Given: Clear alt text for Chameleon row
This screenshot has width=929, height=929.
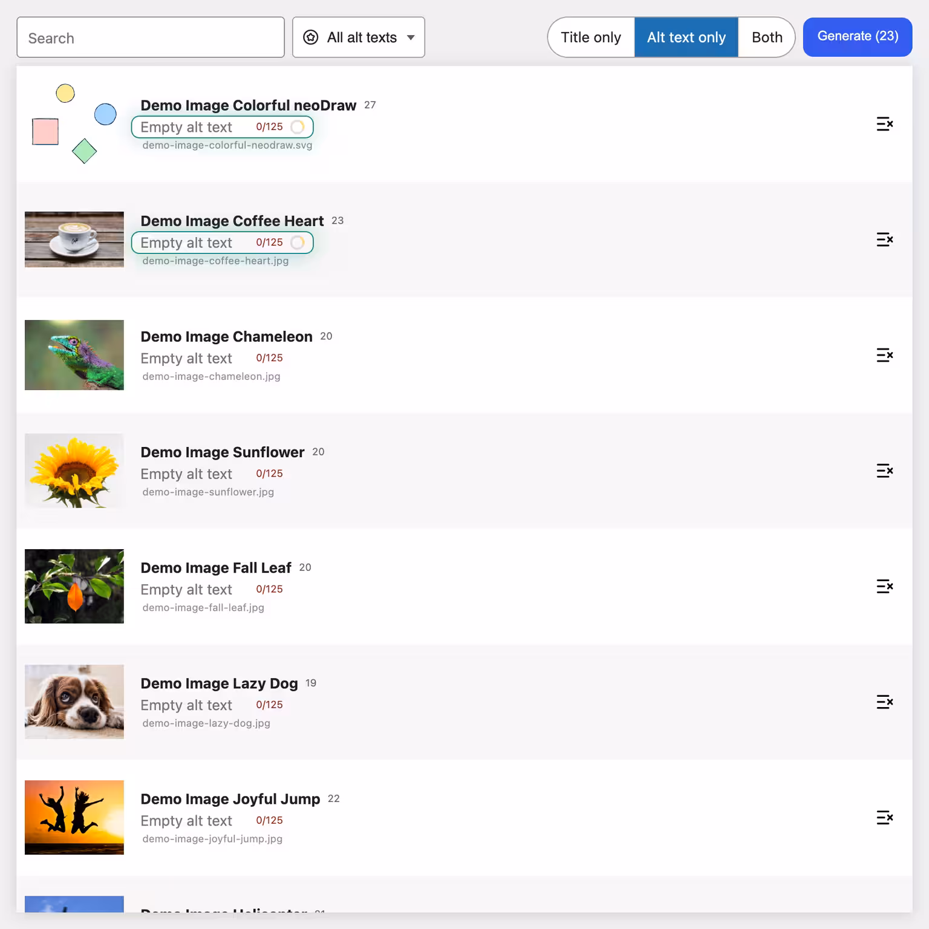Looking at the screenshot, I should point(884,355).
